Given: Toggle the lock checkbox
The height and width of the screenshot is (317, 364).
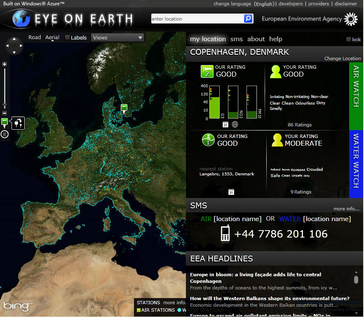Looking at the screenshot, I should [x=348, y=39].
